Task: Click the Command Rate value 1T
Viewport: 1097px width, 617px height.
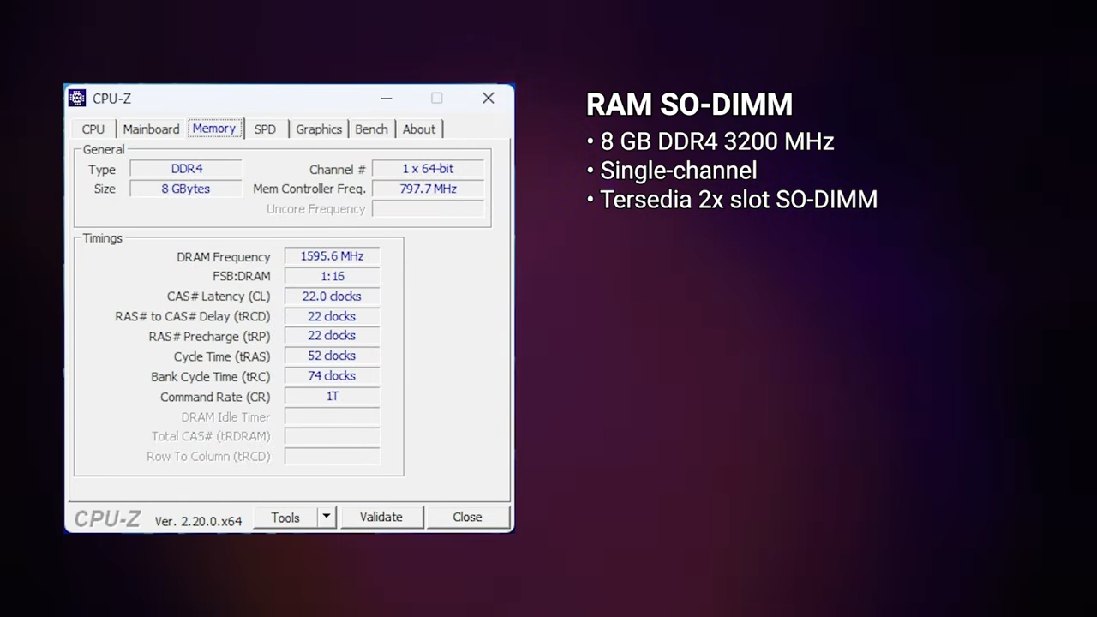Action: click(x=332, y=396)
